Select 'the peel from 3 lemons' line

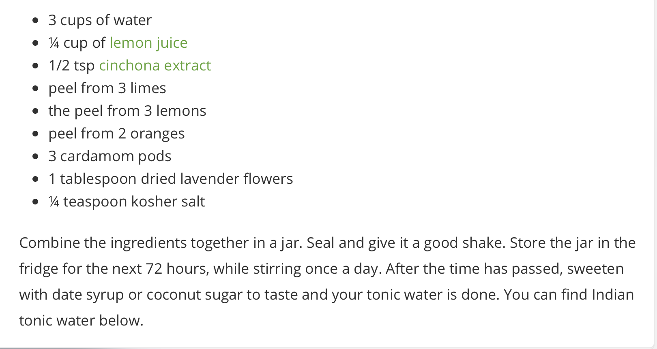pos(127,111)
